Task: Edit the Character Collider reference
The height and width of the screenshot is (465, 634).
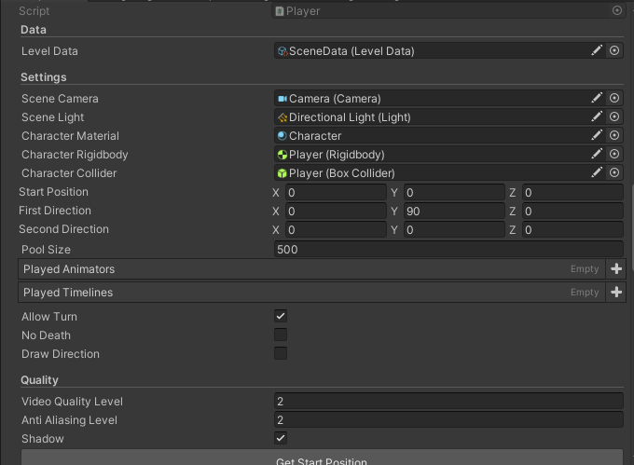Action: tap(597, 172)
